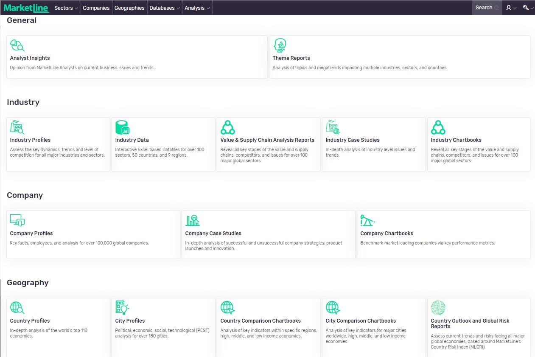This screenshot has width=535, height=357.
Task: Click the 'Geography' section heading
Action: pos(28,283)
